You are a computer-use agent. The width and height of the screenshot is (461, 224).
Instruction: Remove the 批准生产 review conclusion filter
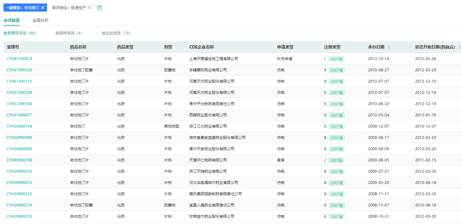(x=89, y=8)
